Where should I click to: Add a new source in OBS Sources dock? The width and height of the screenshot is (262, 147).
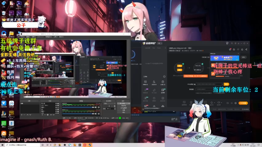[x=42, y=115]
